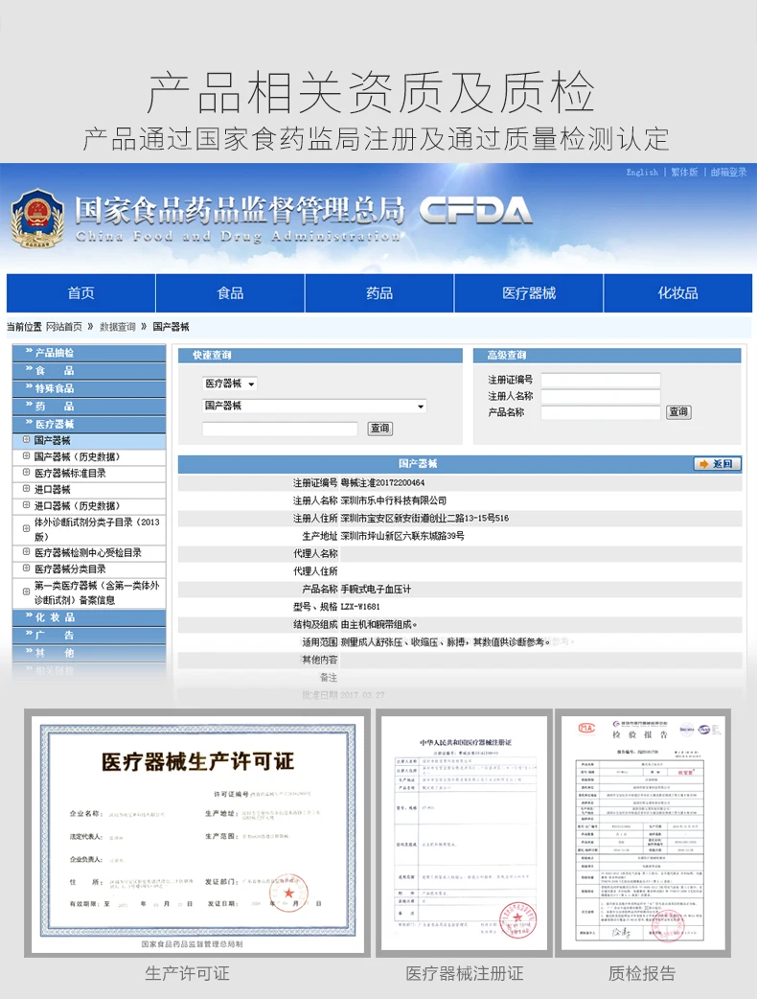Expand the 产品抽检 sidebar section
This screenshot has height=999, width=757.
89,353
